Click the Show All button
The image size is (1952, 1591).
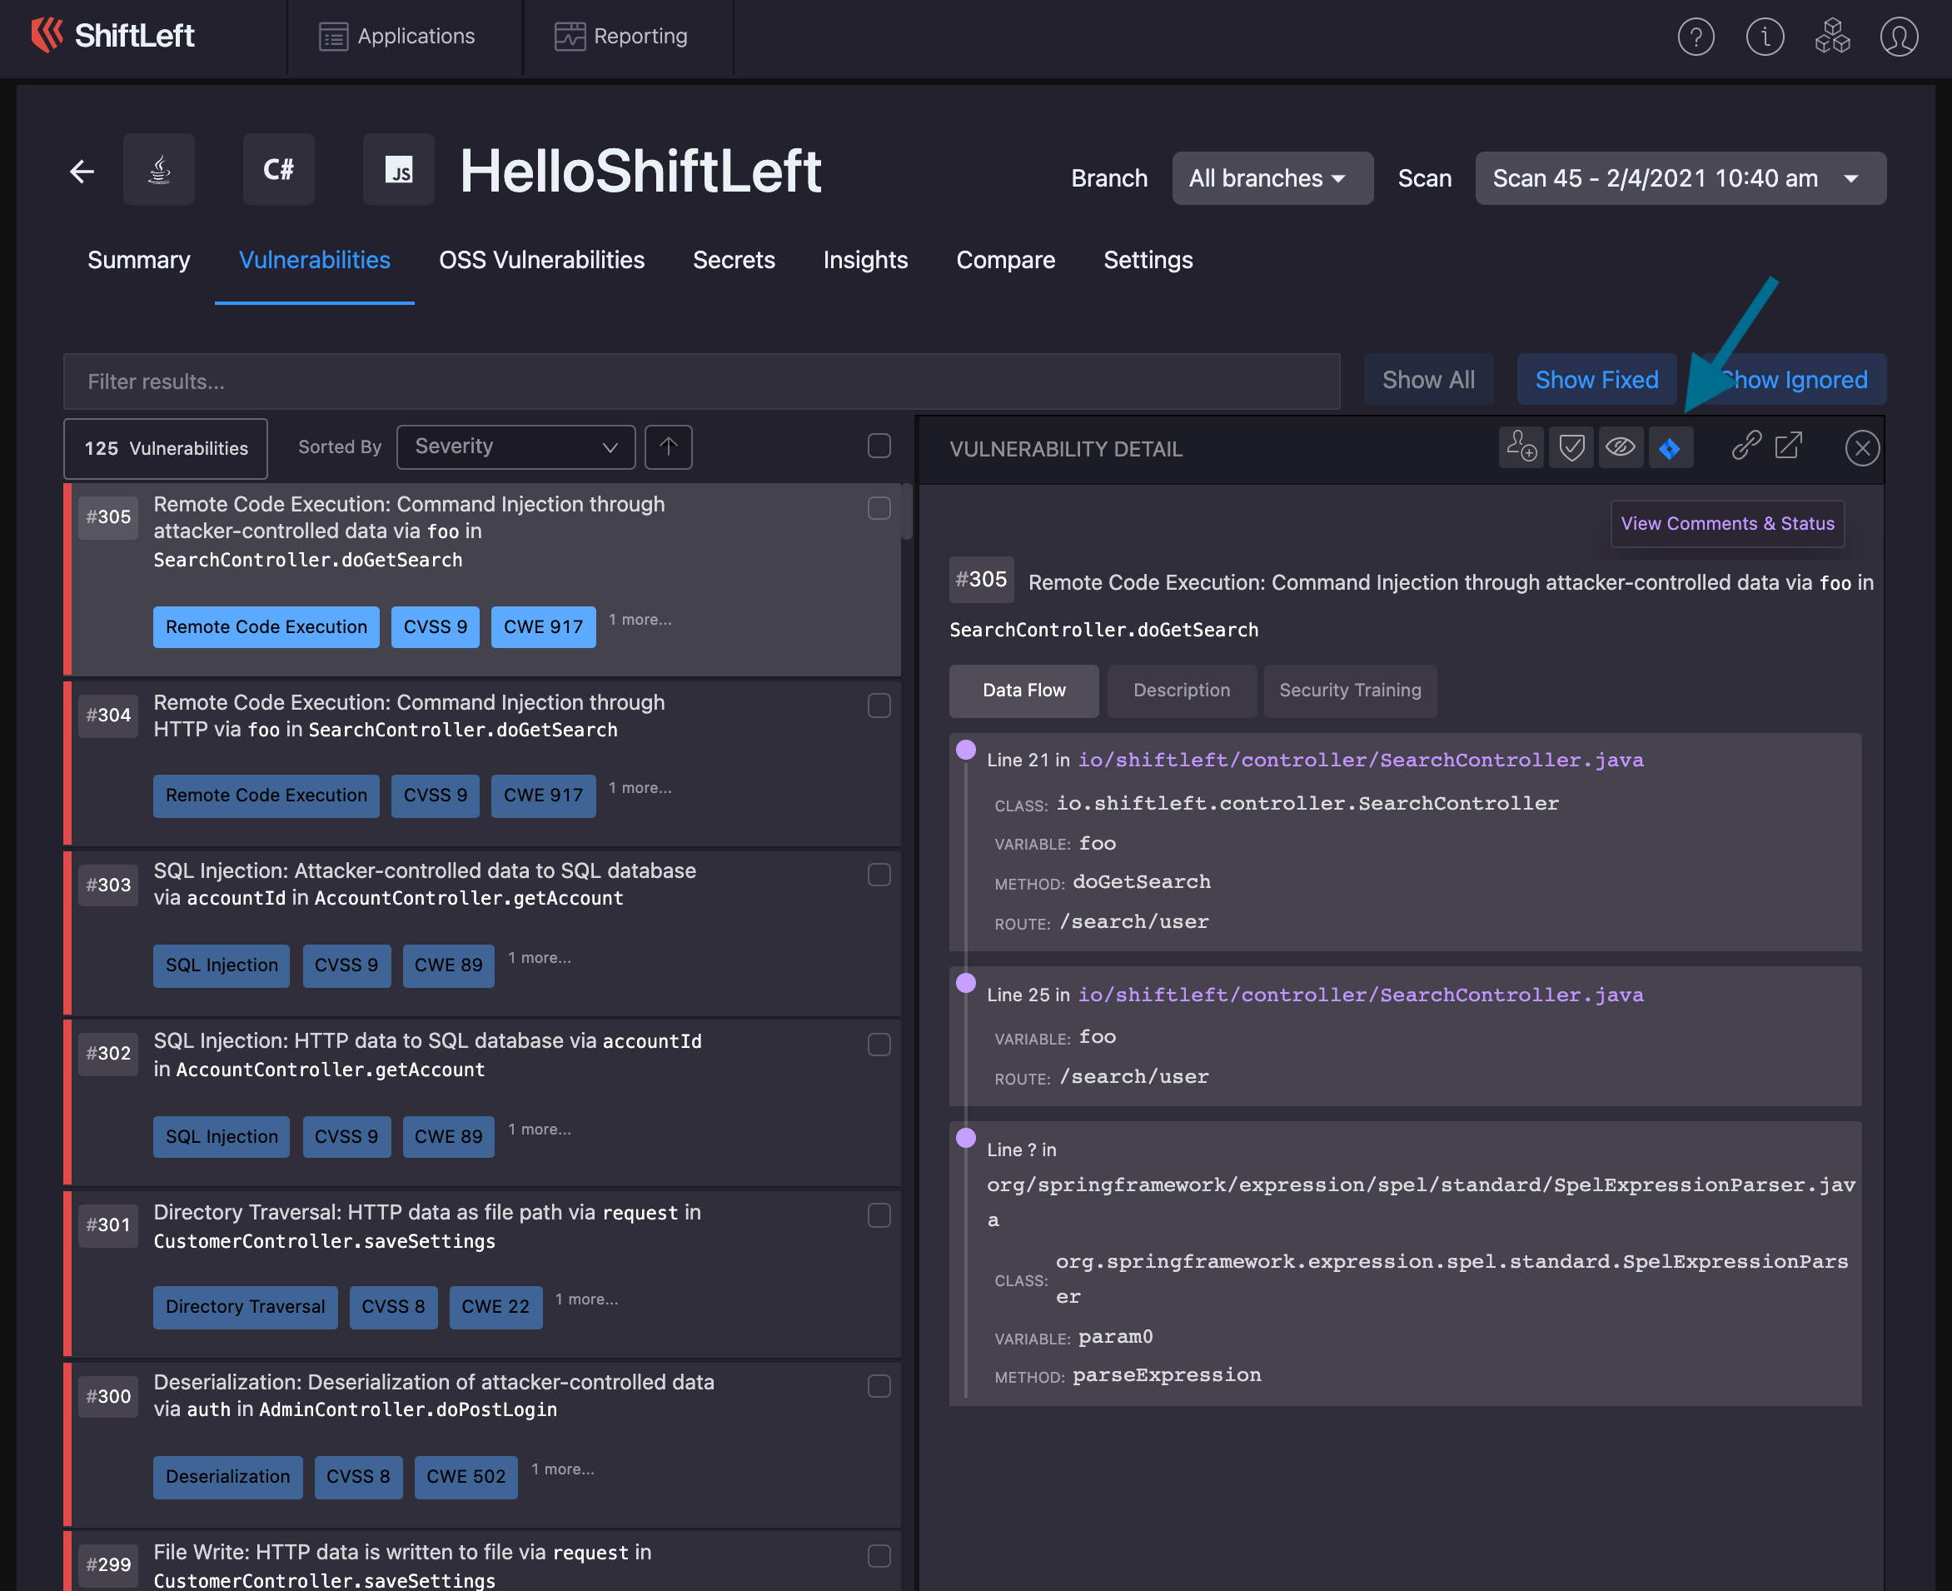coord(1428,379)
